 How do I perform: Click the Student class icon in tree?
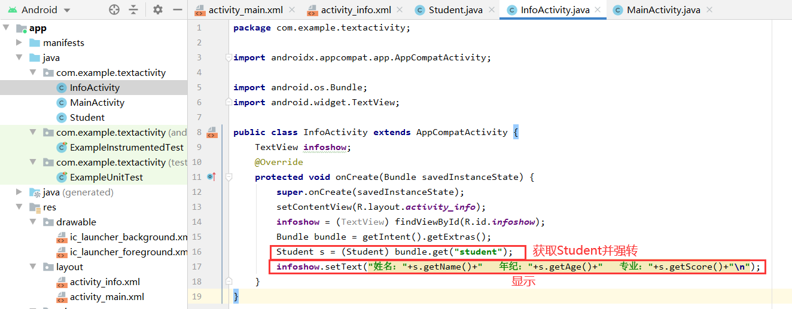click(61, 118)
